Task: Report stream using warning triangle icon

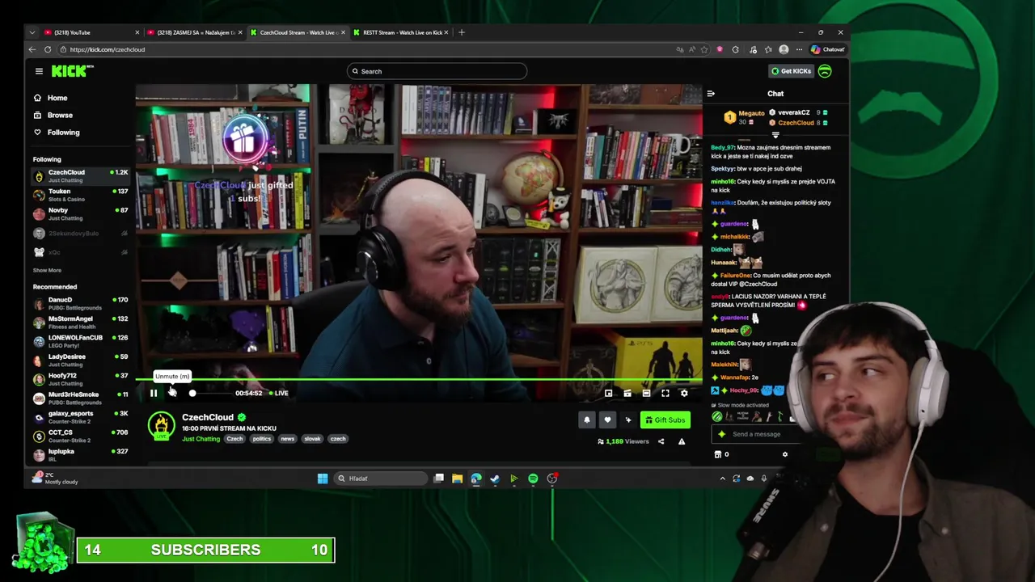Action: [682, 441]
